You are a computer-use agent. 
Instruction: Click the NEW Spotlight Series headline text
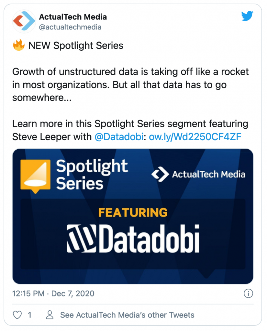[x=76, y=45]
